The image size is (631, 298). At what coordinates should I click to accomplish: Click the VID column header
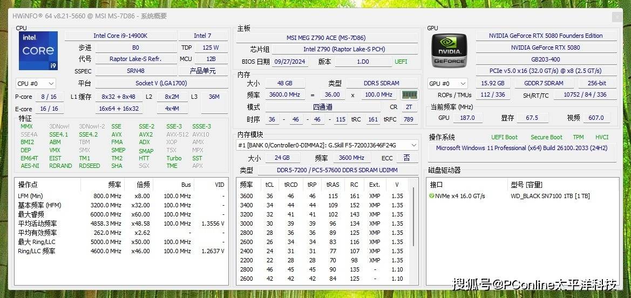point(219,185)
